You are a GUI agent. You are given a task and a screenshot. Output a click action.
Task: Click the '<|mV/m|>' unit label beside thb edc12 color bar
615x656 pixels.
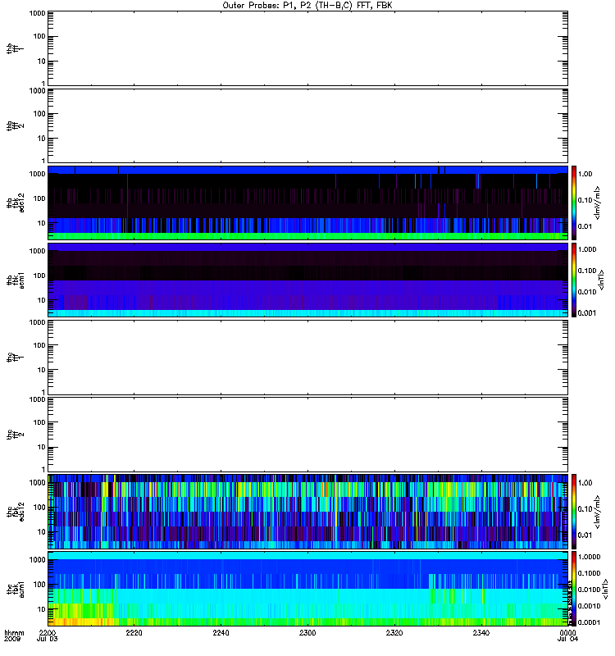[x=598, y=203]
